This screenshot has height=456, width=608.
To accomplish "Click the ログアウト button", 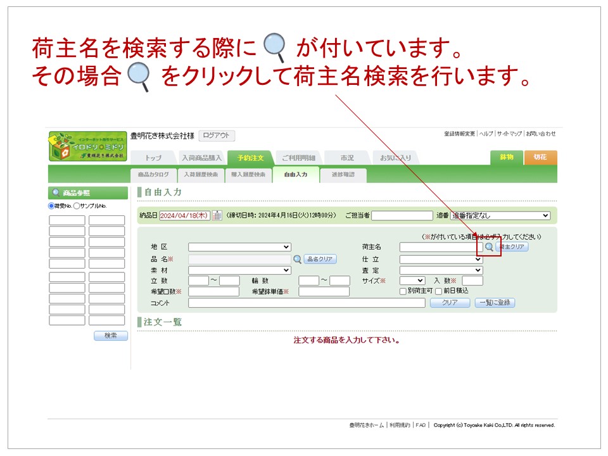I will [x=217, y=136].
